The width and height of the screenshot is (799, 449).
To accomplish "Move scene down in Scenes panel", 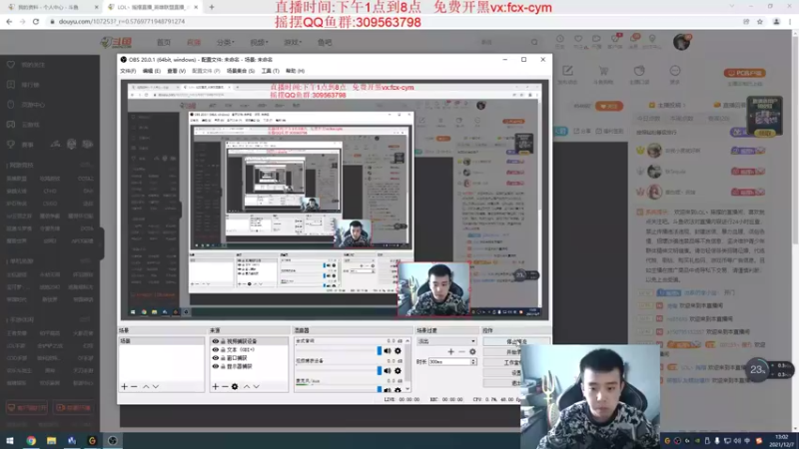I will (x=156, y=387).
